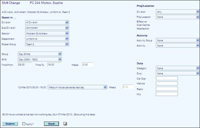Open the Roster Group dropdown showing Team 2
This screenshot has width=200, height=128.
pyautogui.click(x=47, y=45)
